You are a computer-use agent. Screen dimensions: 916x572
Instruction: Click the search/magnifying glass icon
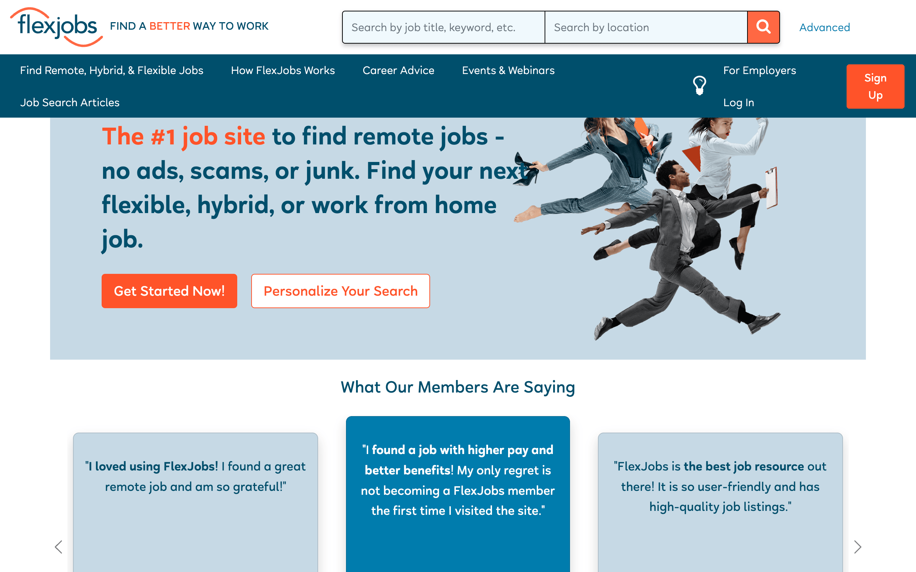(764, 27)
